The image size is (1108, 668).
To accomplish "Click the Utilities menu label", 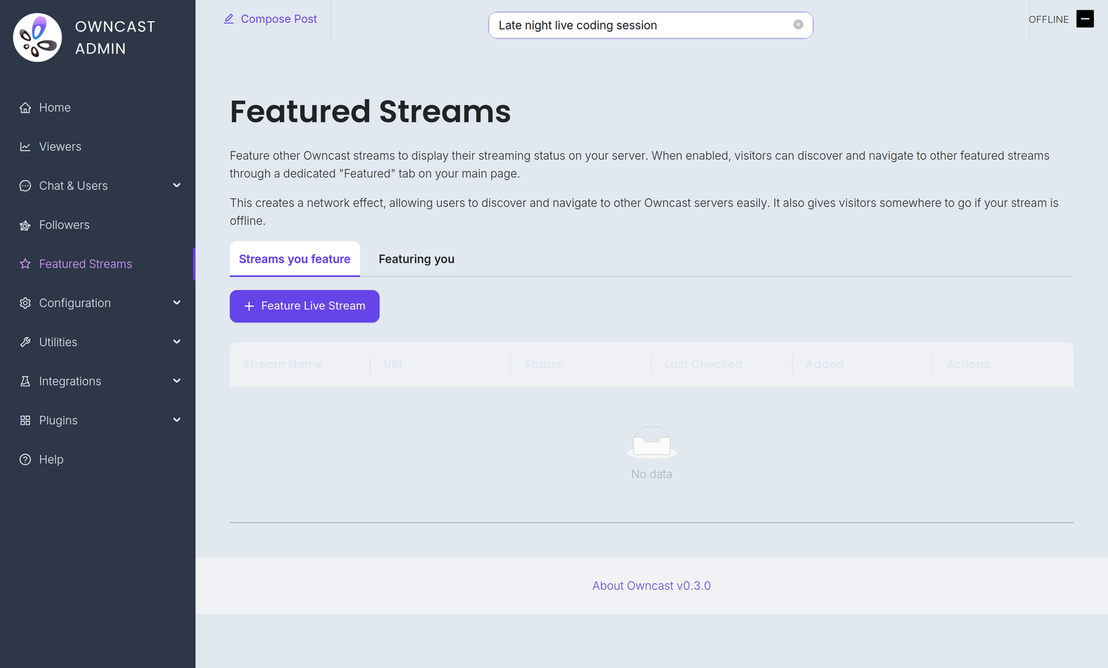I will coord(58,342).
